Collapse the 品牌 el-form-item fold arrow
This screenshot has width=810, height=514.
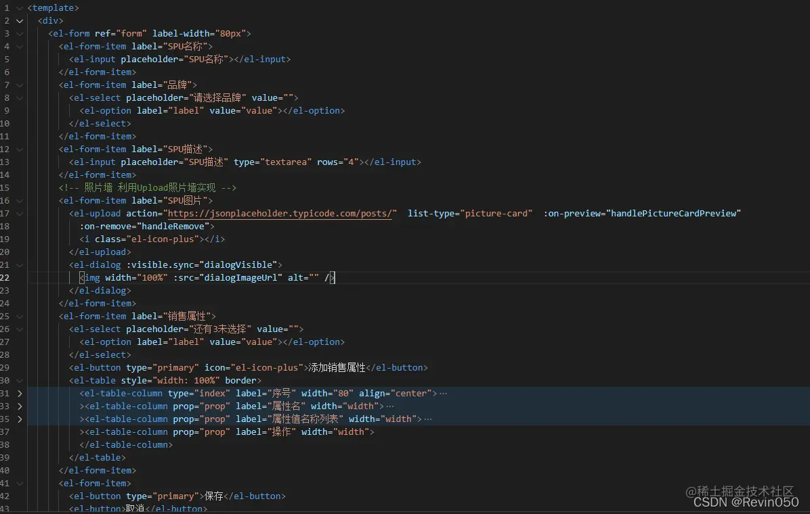[20, 85]
